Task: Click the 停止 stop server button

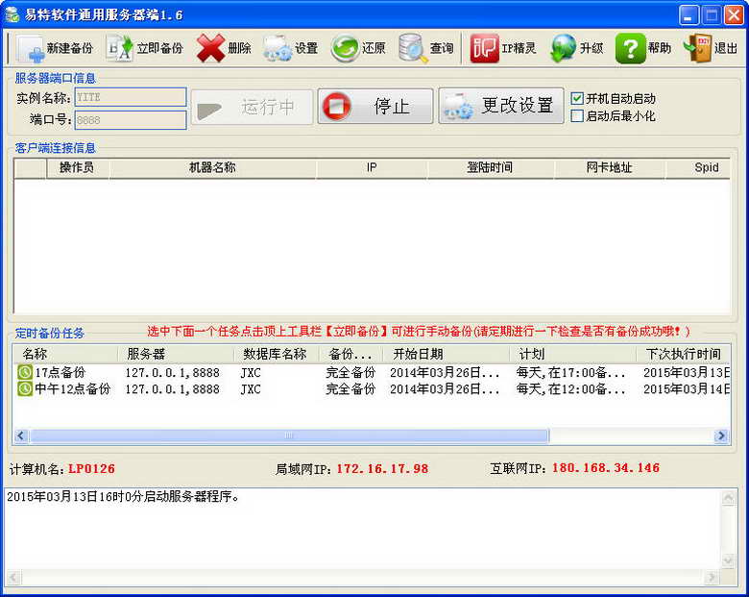Action: click(374, 106)
